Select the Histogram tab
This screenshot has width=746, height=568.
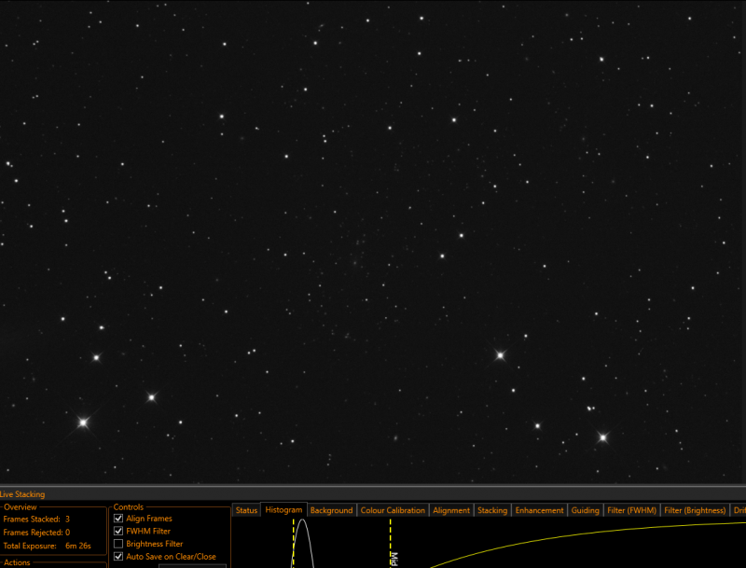[283, 509]
